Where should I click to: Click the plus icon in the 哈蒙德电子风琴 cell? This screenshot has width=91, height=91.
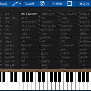tap(39, 20)
